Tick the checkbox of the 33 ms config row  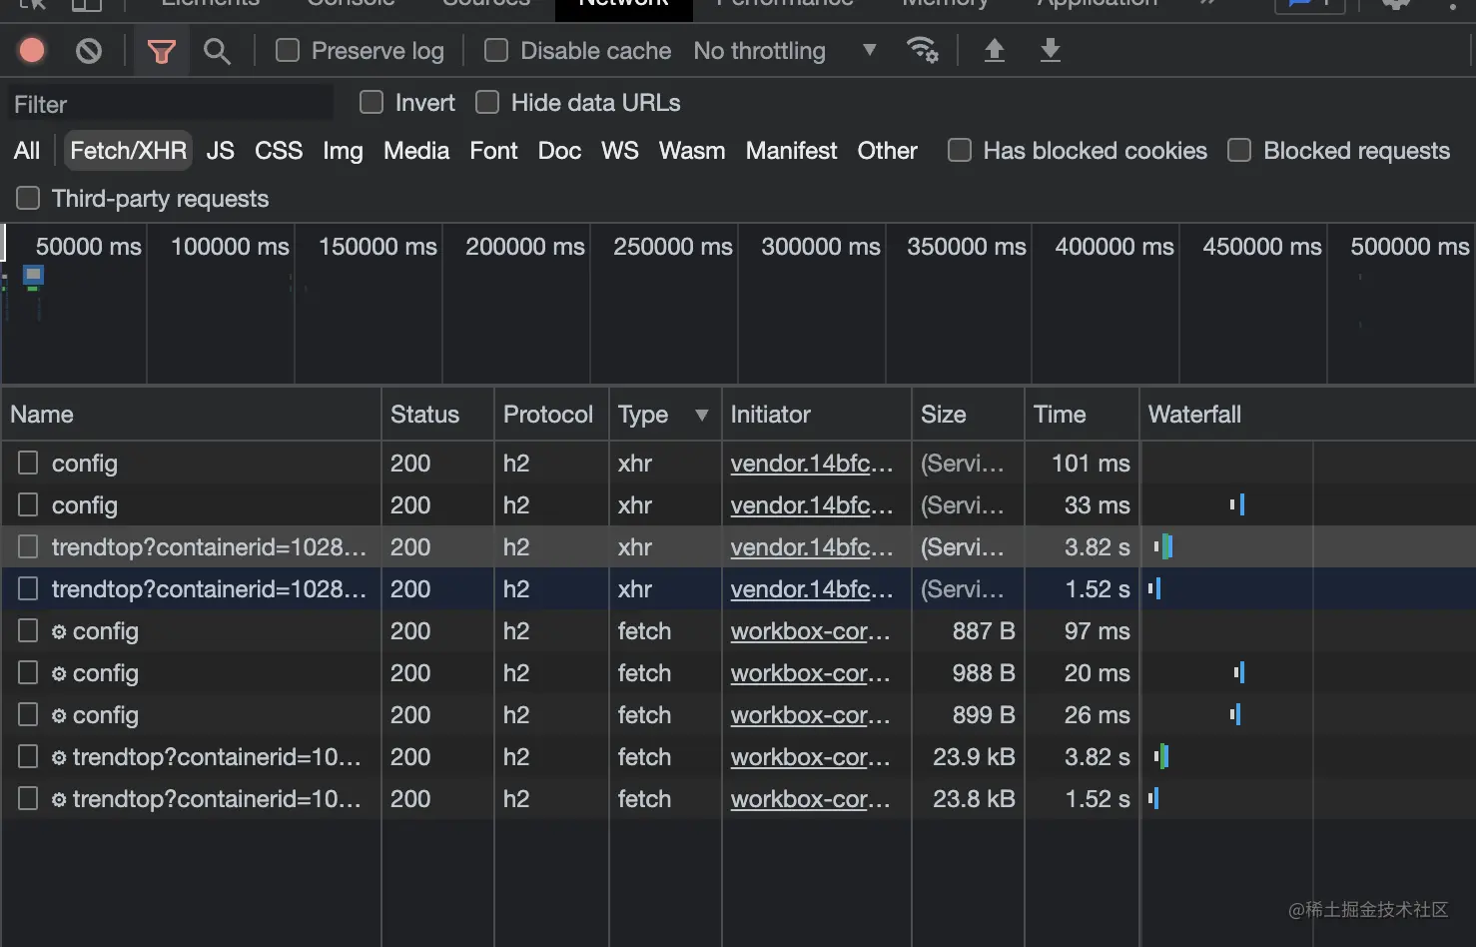coord(28,504)
